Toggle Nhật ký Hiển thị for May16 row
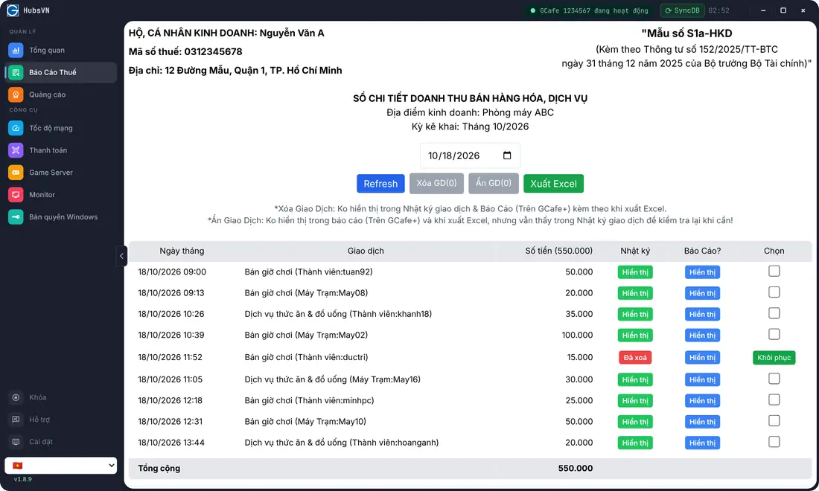The image size is (819, 491). point(635,380)
